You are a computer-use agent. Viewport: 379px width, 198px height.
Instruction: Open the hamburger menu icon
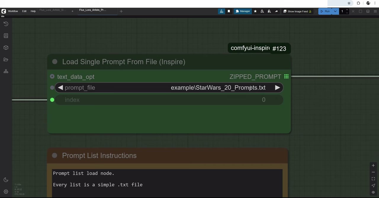tap(375, 11)
